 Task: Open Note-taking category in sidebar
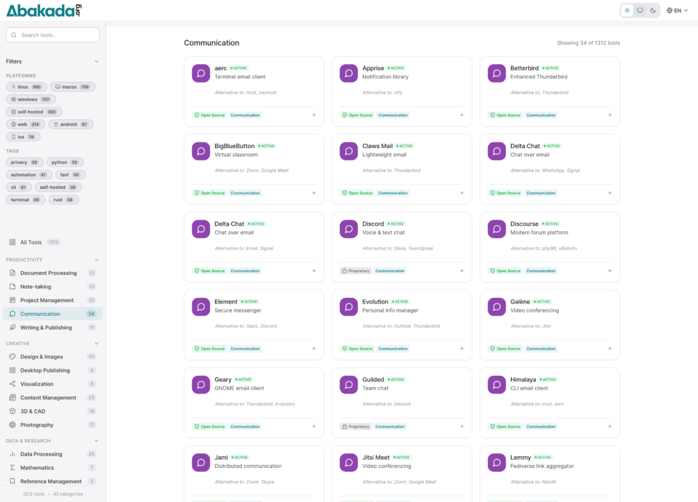pyautogui.click(x=35, y=286)
